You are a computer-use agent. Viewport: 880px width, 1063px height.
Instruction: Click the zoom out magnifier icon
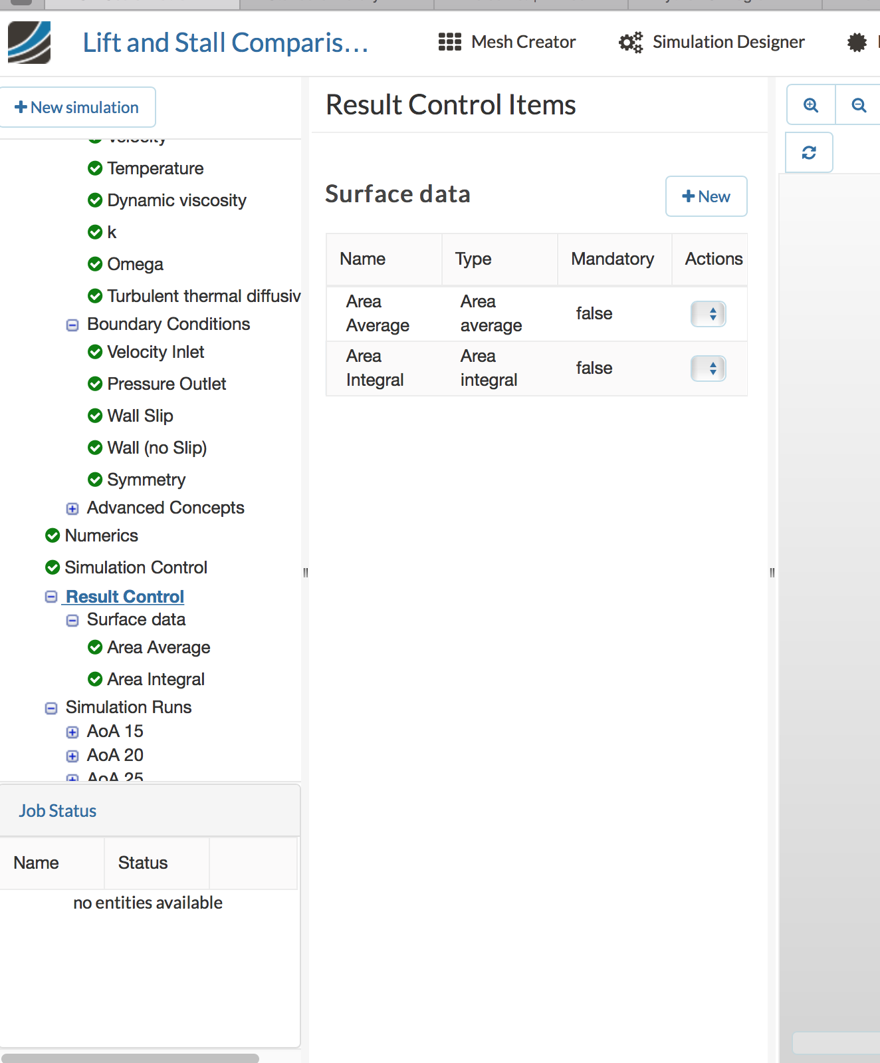859,105
